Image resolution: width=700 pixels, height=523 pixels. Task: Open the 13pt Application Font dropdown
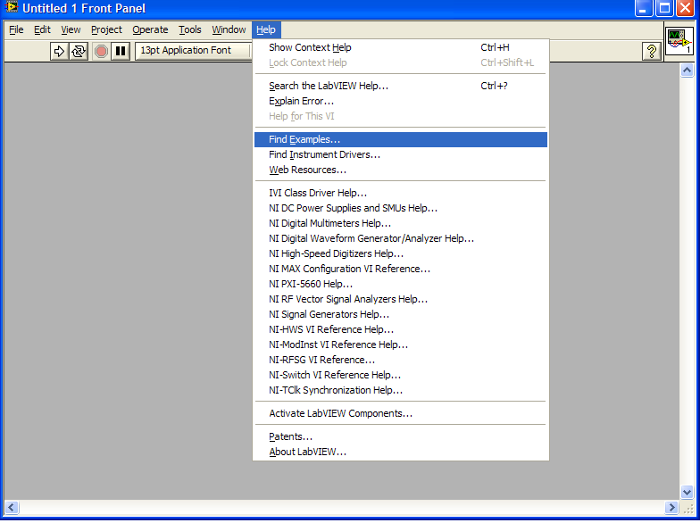(x=193, y=50)
